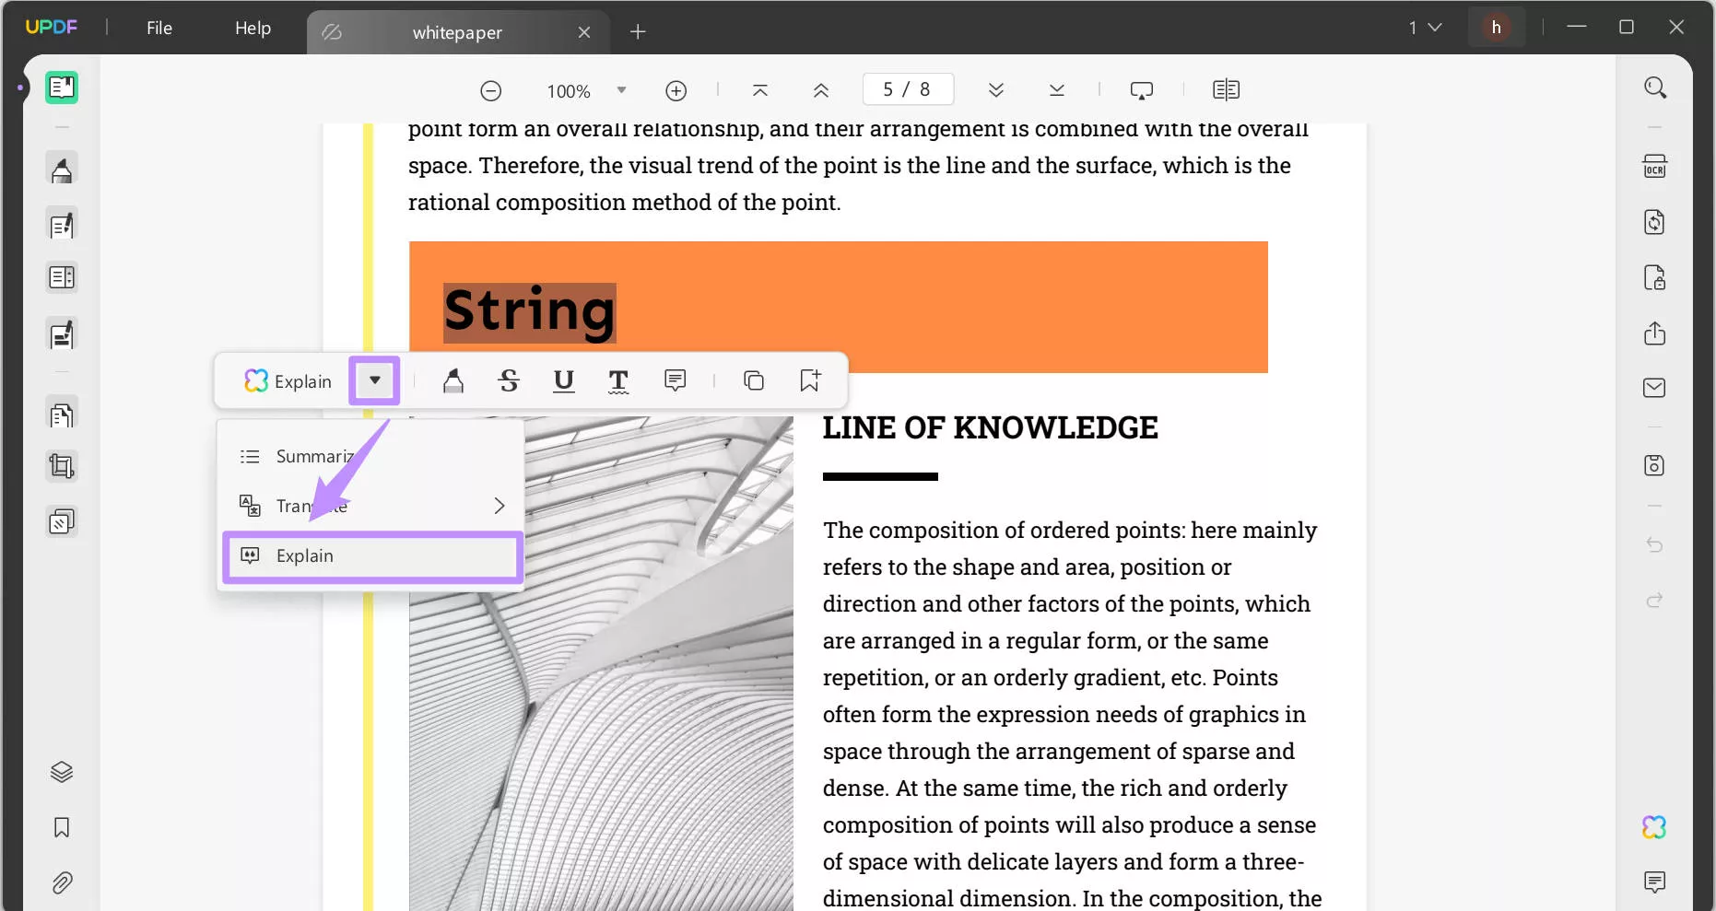Start slideshow presentation icon

point(1142,90)
